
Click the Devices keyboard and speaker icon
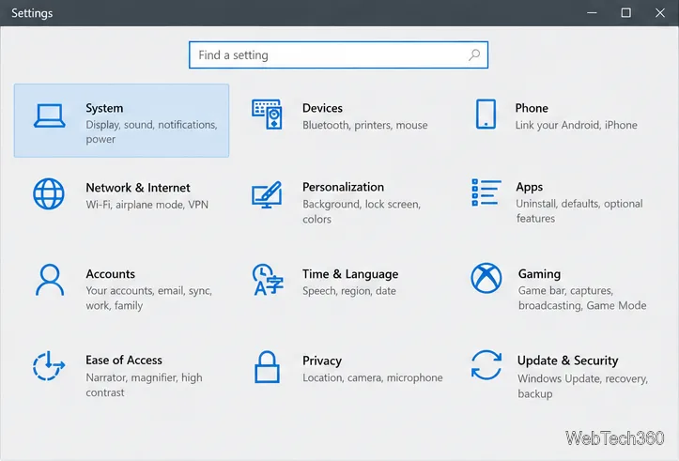tap(267, 115)
